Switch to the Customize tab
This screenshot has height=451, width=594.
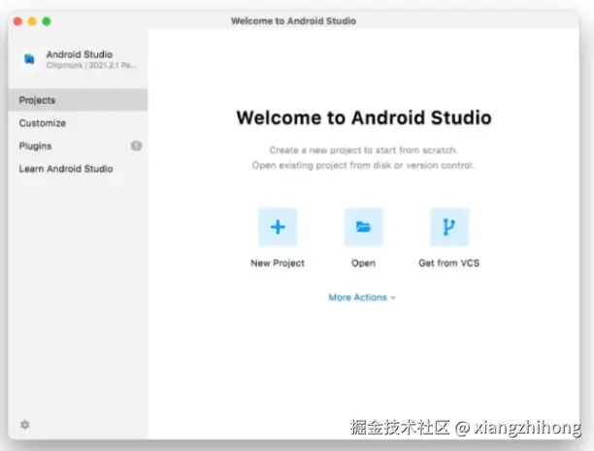click(78, 123)
